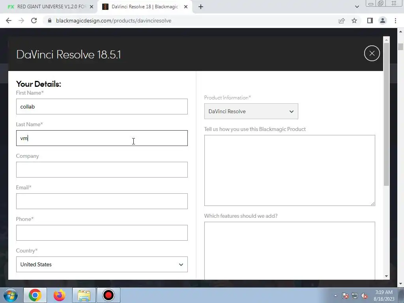Click the dialog scroll down arrow
Image resolution: width=404 pixels, height=303 pixels.
pos(386,276)
